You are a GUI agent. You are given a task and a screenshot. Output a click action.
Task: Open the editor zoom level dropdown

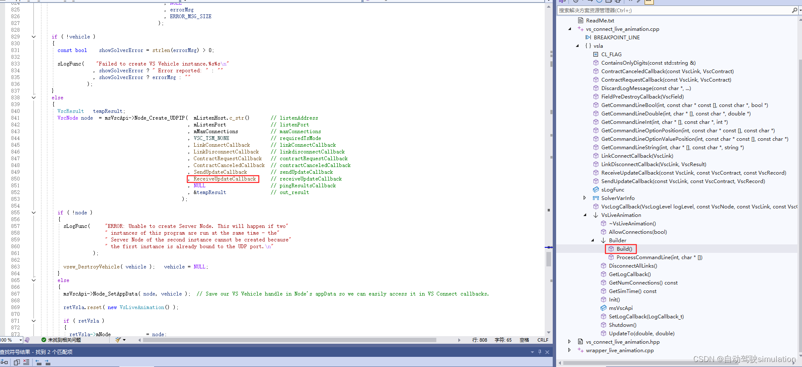(x=20, y=340)
